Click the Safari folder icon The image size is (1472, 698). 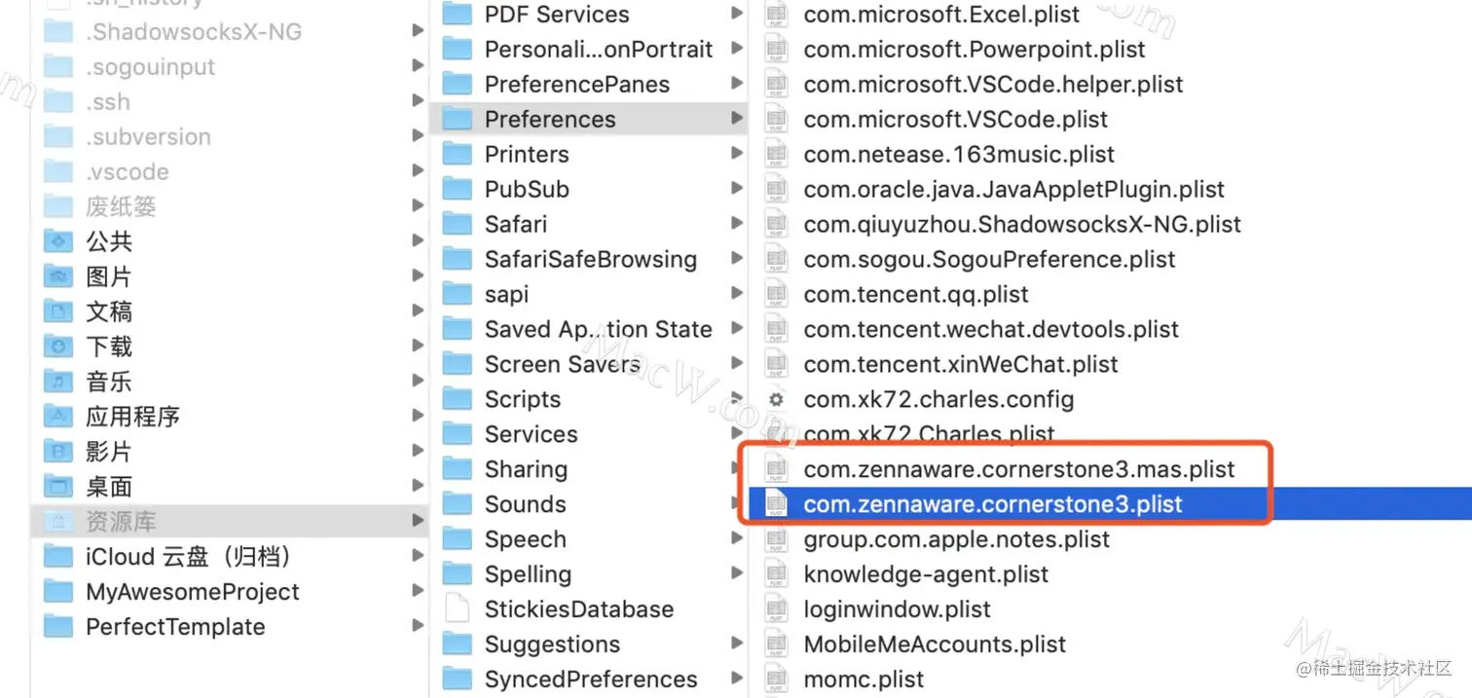pyautogui.click(x=457, y=225)
